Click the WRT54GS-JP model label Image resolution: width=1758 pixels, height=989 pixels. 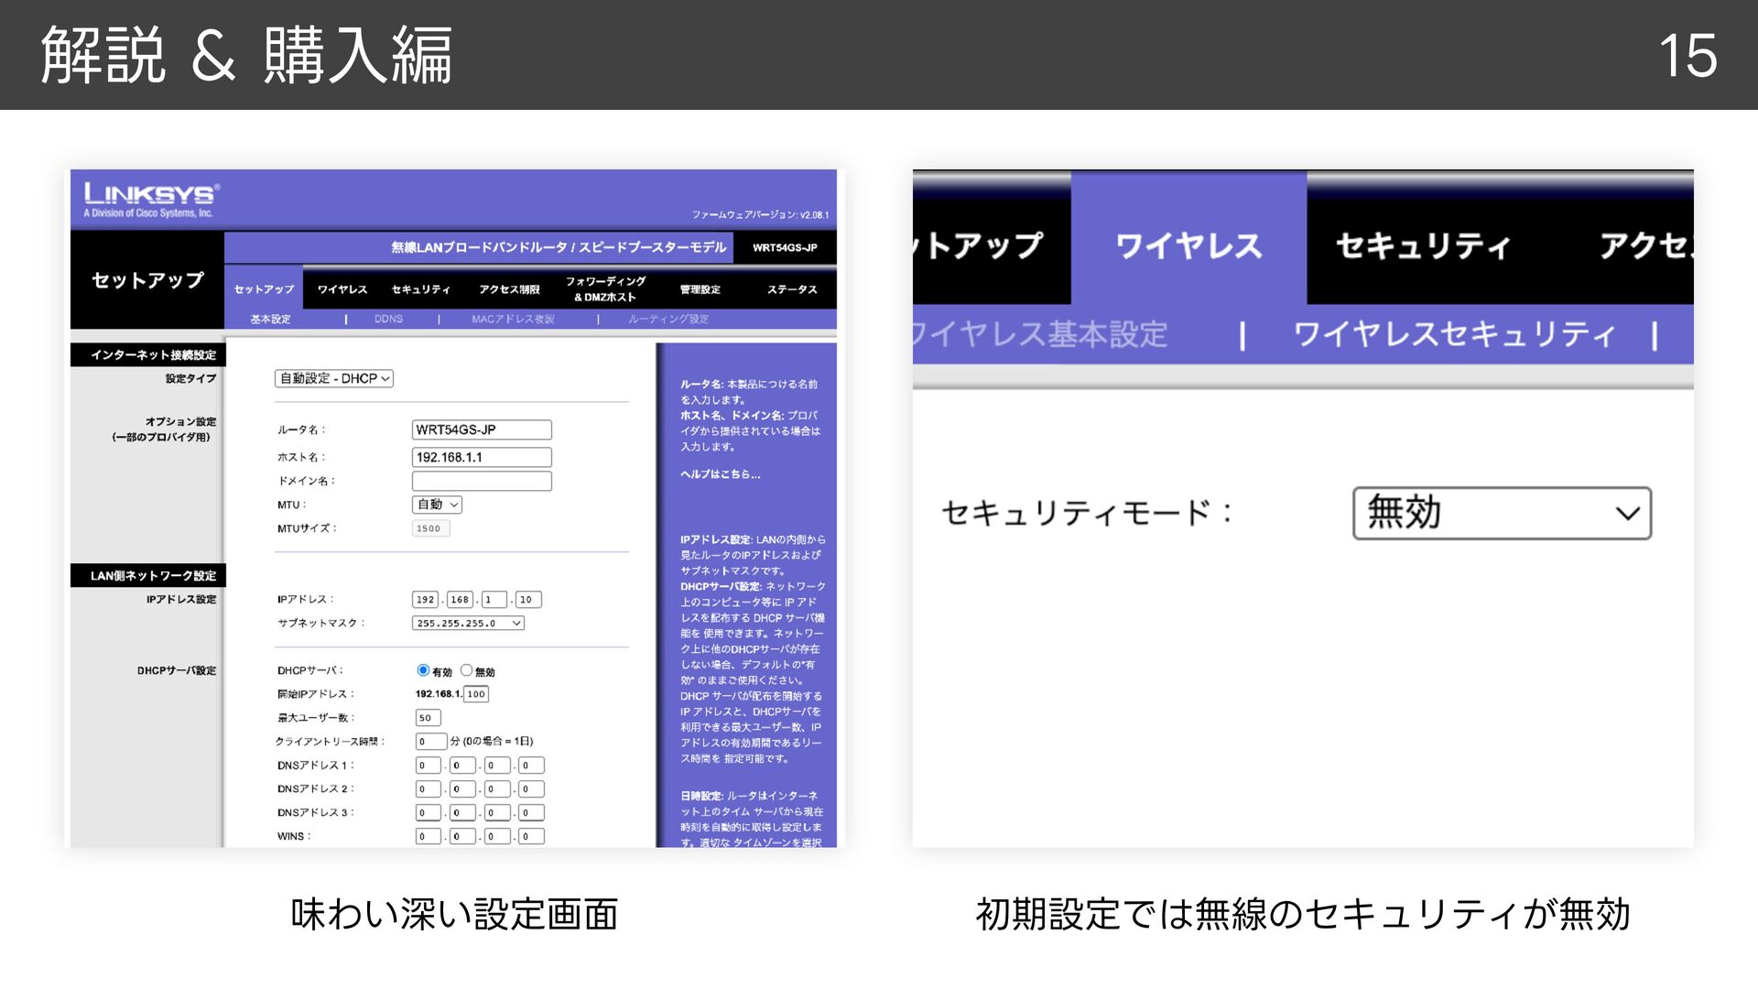coord(785,247)
